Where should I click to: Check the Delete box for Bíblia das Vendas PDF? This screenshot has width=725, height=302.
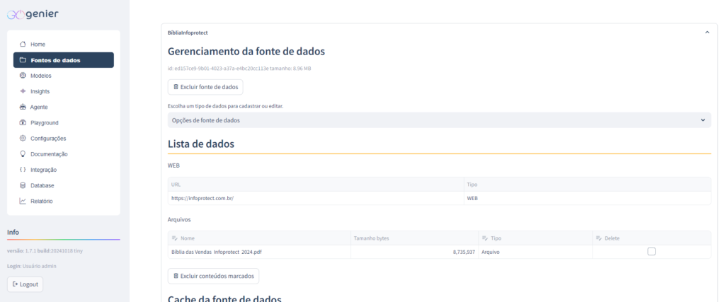click(651, 251)
